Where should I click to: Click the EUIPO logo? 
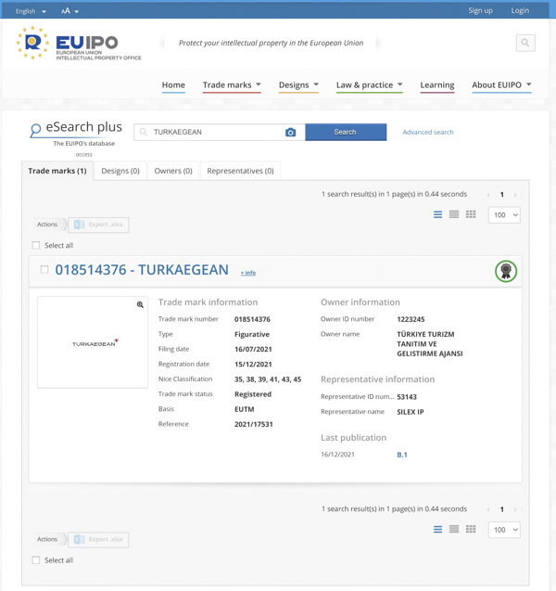click(79, 44)
